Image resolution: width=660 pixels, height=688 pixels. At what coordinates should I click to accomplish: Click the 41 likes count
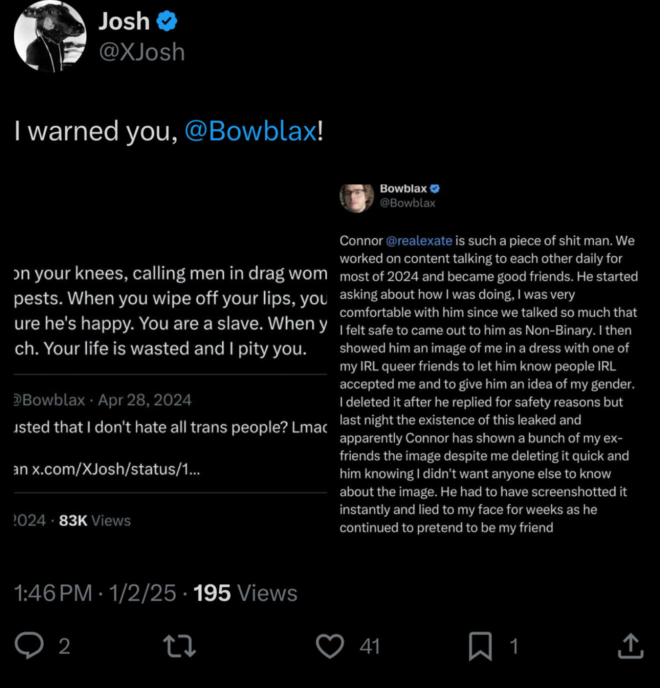point(369,646)
